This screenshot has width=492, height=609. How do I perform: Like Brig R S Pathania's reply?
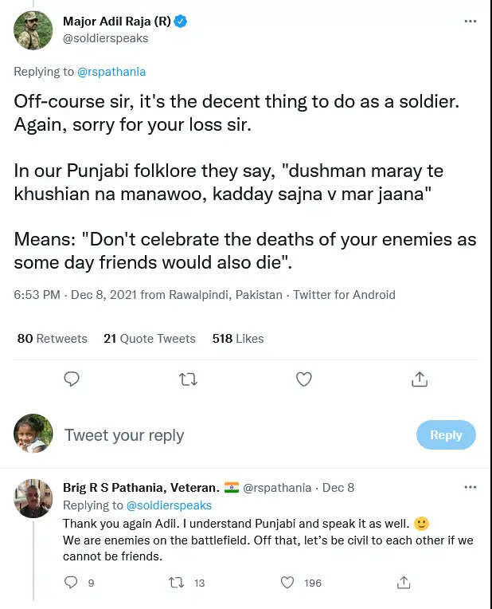tap(287, 583)
